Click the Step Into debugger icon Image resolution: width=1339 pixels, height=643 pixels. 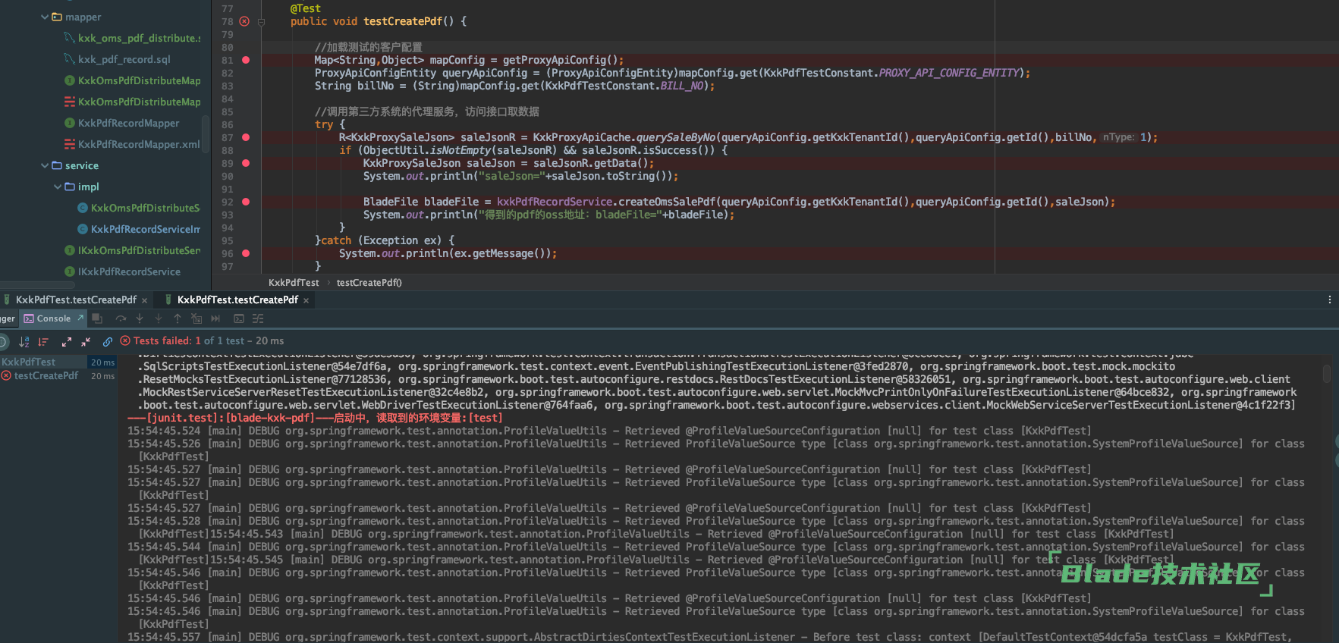click(x=140, y=318)
